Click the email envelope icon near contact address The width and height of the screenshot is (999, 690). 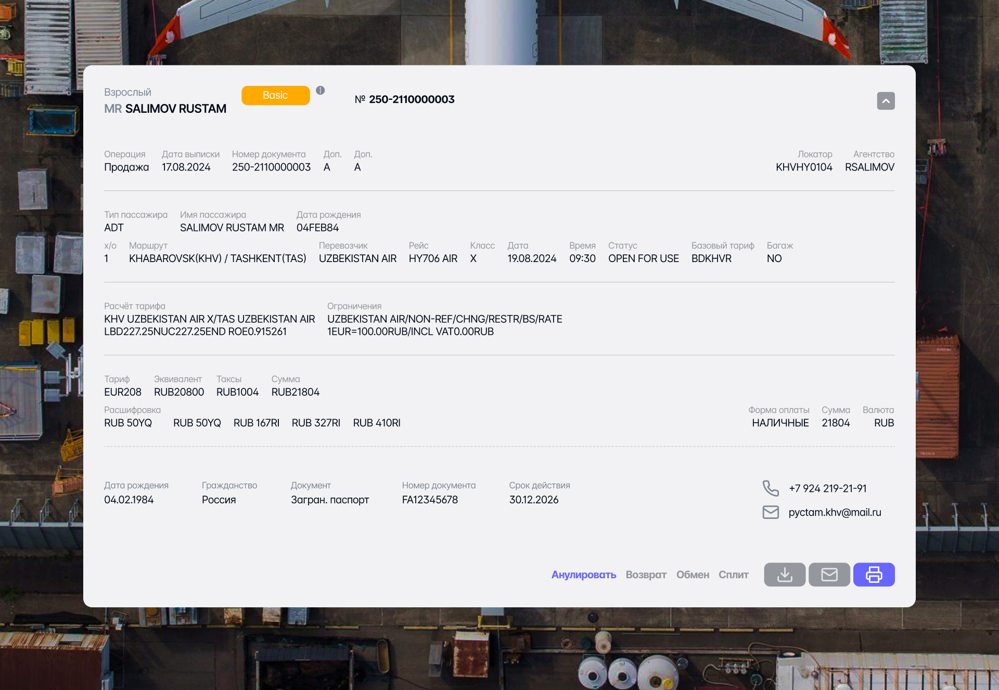[771, 512]
